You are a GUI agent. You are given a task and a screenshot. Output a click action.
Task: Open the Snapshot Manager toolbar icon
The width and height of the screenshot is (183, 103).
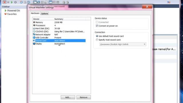(29, 2)
